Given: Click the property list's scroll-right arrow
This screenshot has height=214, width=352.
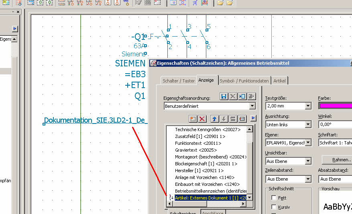Looking at the screenshot, I should pos(243,204).
